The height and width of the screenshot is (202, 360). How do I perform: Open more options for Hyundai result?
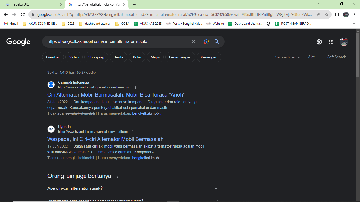coord(132,132)
